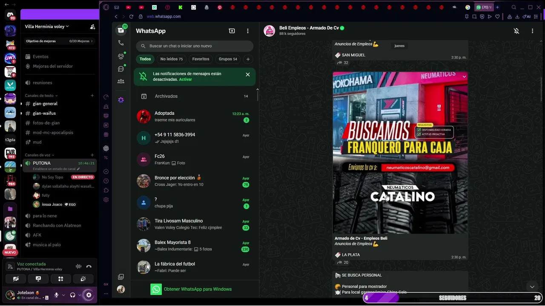Screen dimensions: 545x306
Task: Open the Bronce por elección chat
Action: (x=195, y=181)
